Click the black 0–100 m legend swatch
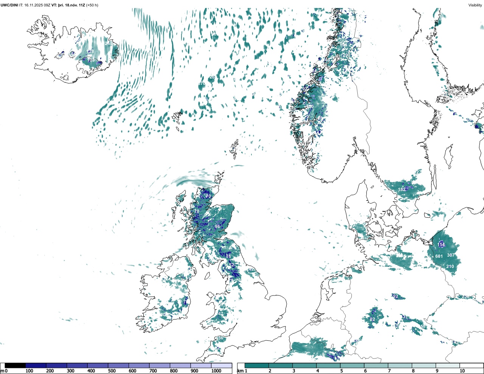 (15, 365)
